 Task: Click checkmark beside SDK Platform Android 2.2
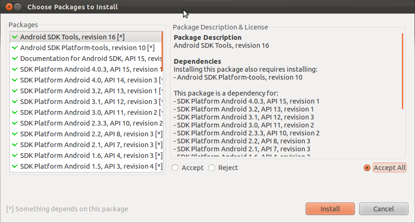pos(15,134)
